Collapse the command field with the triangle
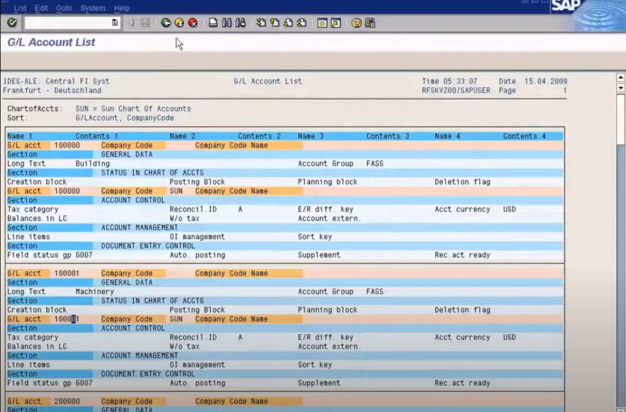The image size is (626, 412). click(x=131, y=23)
